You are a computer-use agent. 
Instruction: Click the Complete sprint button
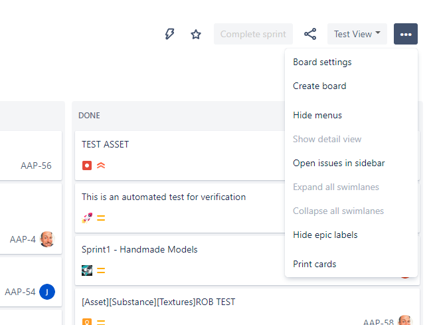(x=253, y=34)
